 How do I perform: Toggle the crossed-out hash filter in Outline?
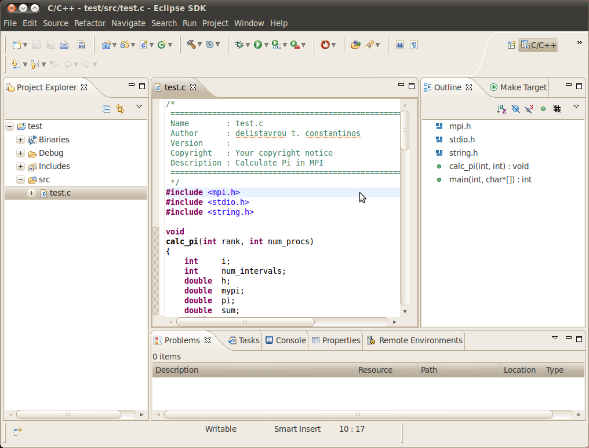coord(557,109)
